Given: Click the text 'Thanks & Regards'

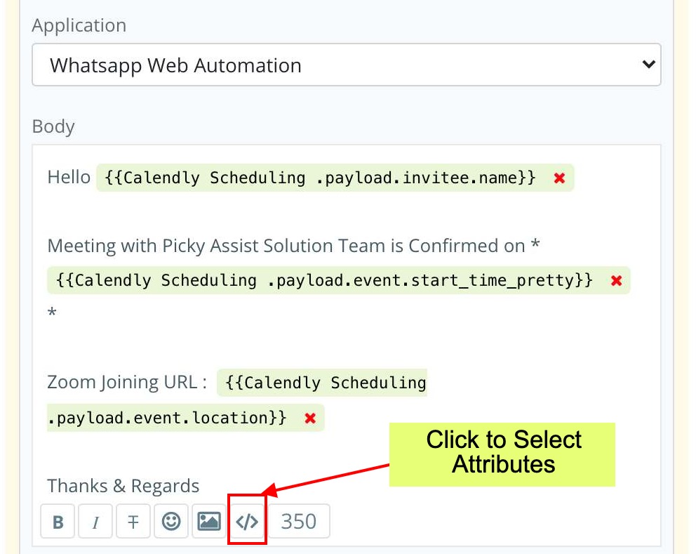Looking at the screenshot, I should 123,486.
